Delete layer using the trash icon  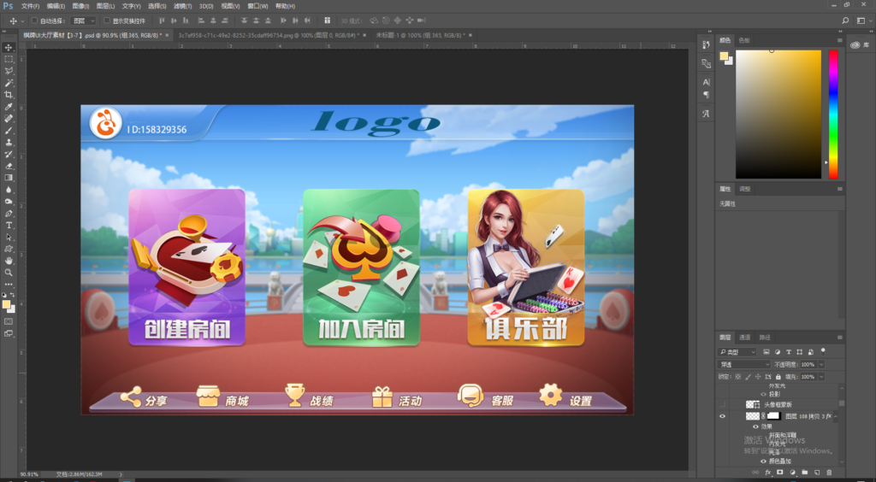pos(828,472)
